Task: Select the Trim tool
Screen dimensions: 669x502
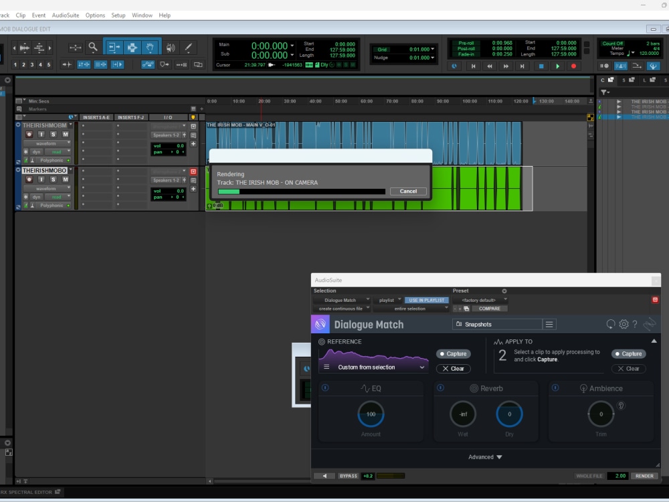Action: point(114,47)
